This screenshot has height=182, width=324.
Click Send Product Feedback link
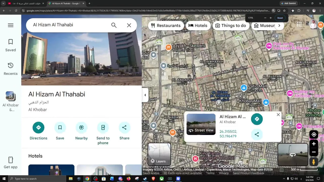pos(249,173)
